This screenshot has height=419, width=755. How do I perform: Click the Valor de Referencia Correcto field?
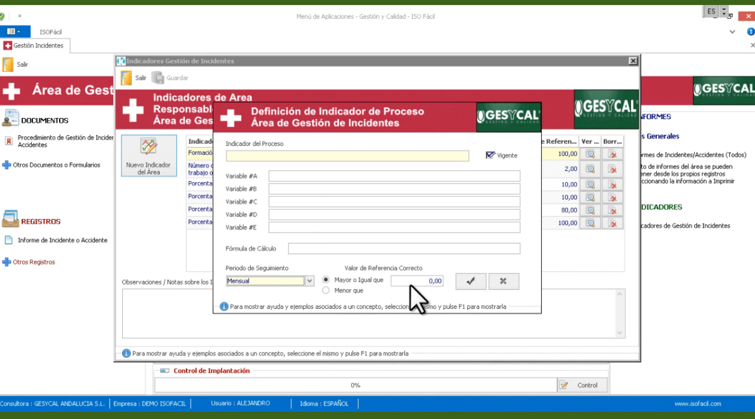pos(417,280)
